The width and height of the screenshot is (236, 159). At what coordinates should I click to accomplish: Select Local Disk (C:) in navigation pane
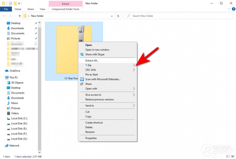click(x=19, y=119)
